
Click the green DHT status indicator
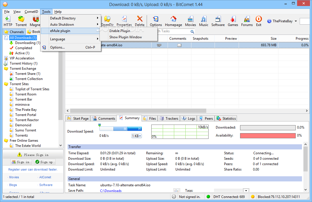coord(208,197)
